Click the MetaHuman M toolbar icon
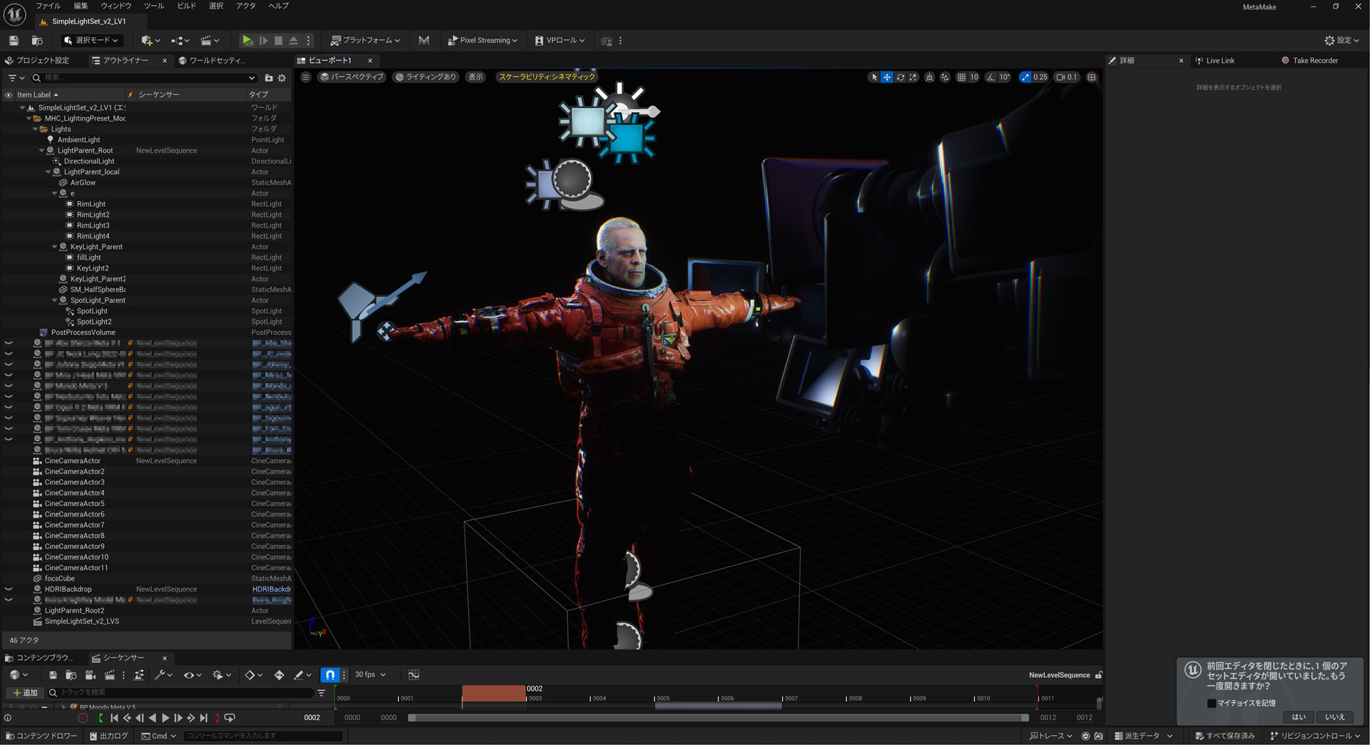Screen dimensions: 1370x745 tap(424, 41)
